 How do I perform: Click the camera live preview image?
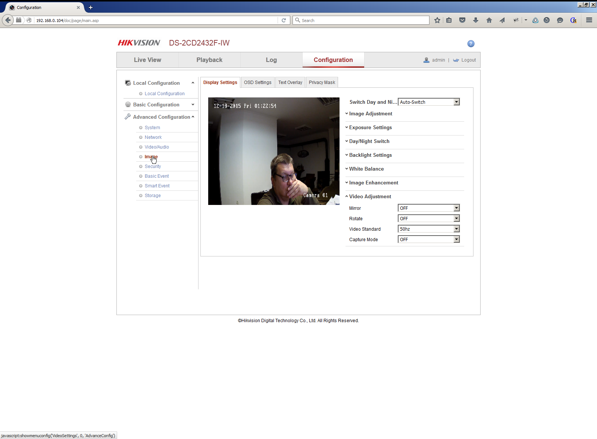pos(274,151)
